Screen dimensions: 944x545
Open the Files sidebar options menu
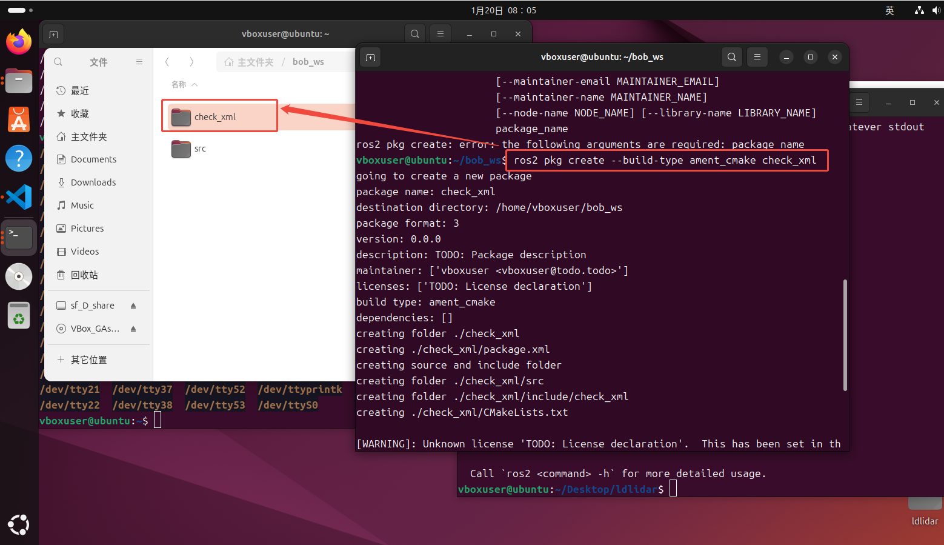click(139, 62)
